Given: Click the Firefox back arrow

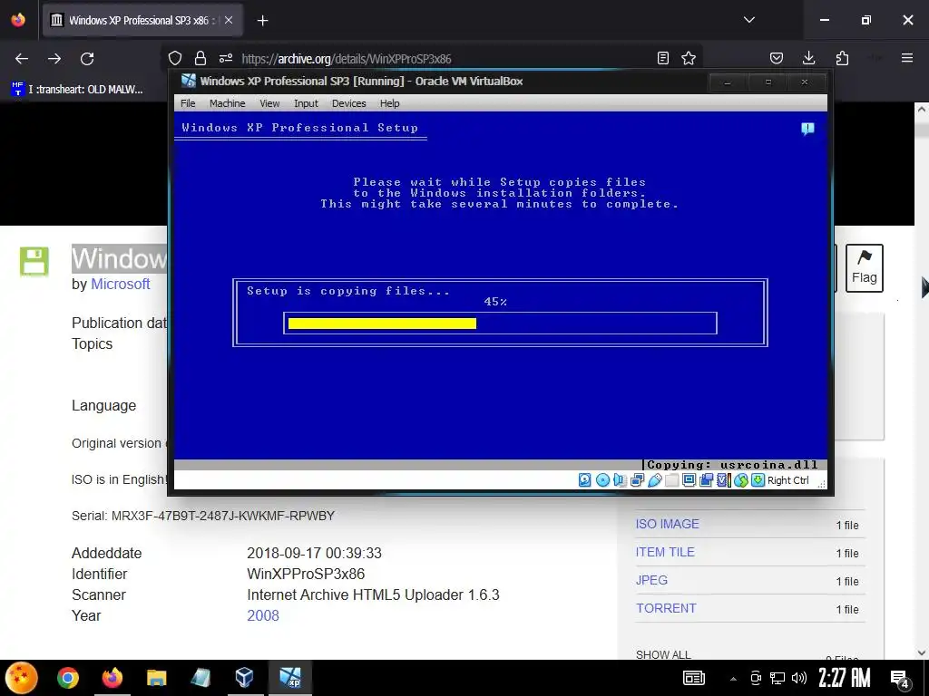Looking at the screenshot, I should 22,58.
